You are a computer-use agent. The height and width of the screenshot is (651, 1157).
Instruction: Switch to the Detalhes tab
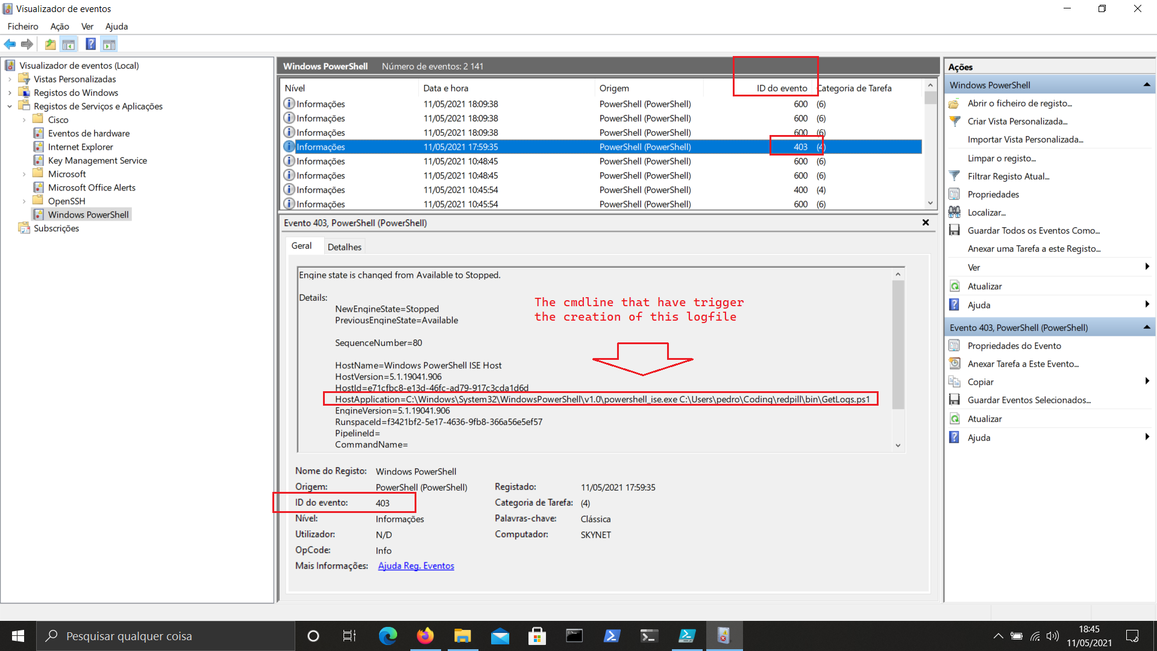point(344,247)
